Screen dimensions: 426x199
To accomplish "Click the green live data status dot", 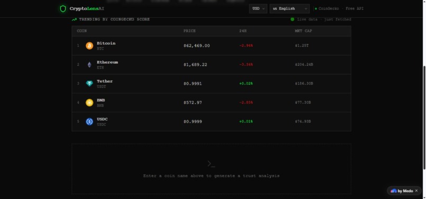I will [x=292, y=19].
